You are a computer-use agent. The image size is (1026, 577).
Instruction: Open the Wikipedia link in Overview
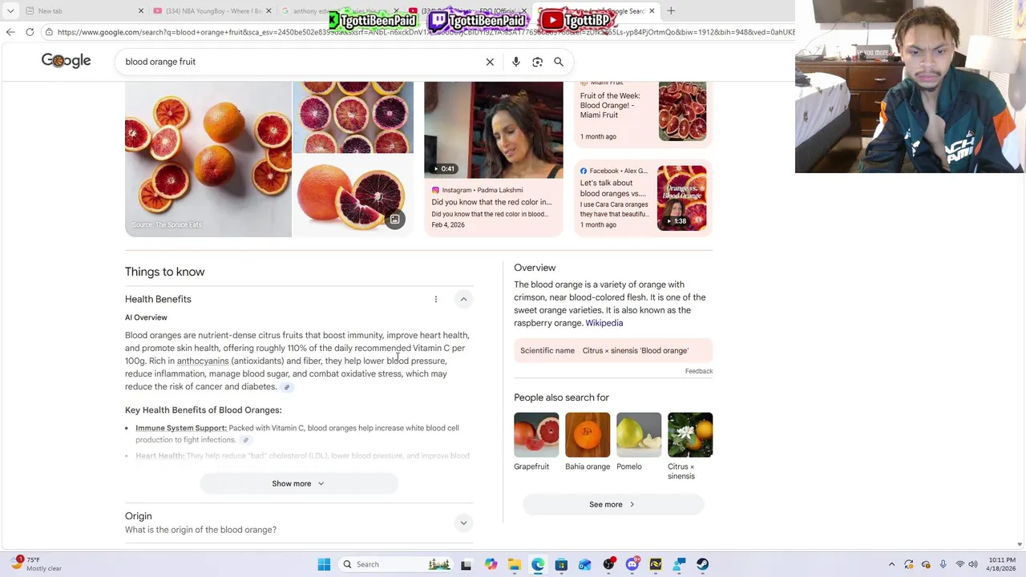(x=604, y=323)
